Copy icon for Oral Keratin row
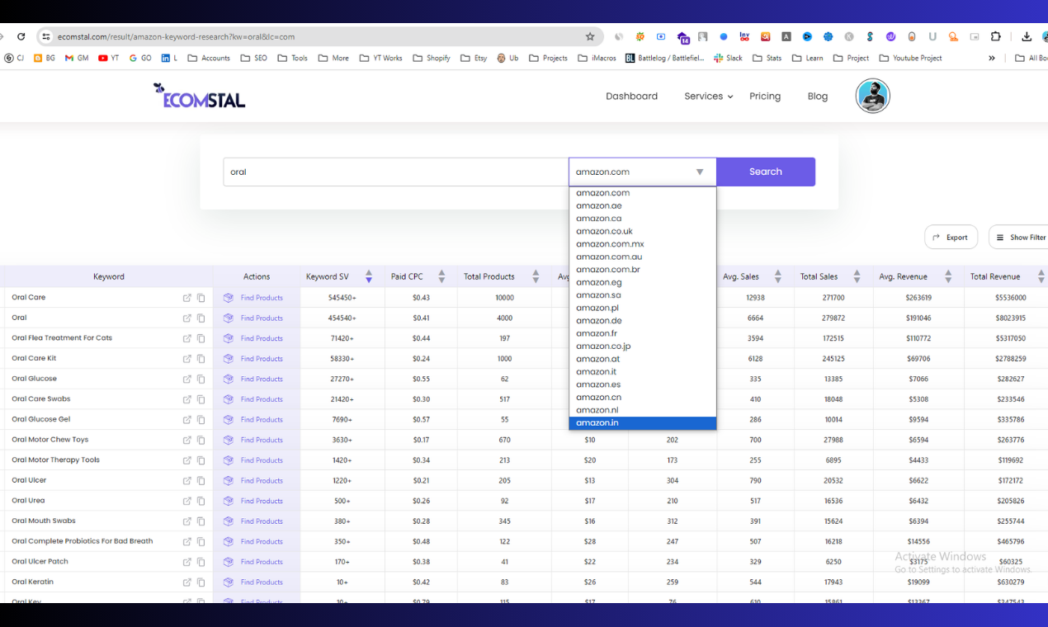Screen dimensions: 1048x627 coord(201,582)
